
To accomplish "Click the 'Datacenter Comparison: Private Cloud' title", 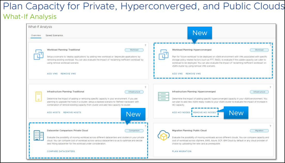I will coord(67,130).
